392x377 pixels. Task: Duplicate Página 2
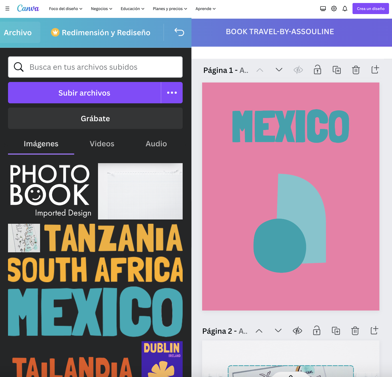336,331
